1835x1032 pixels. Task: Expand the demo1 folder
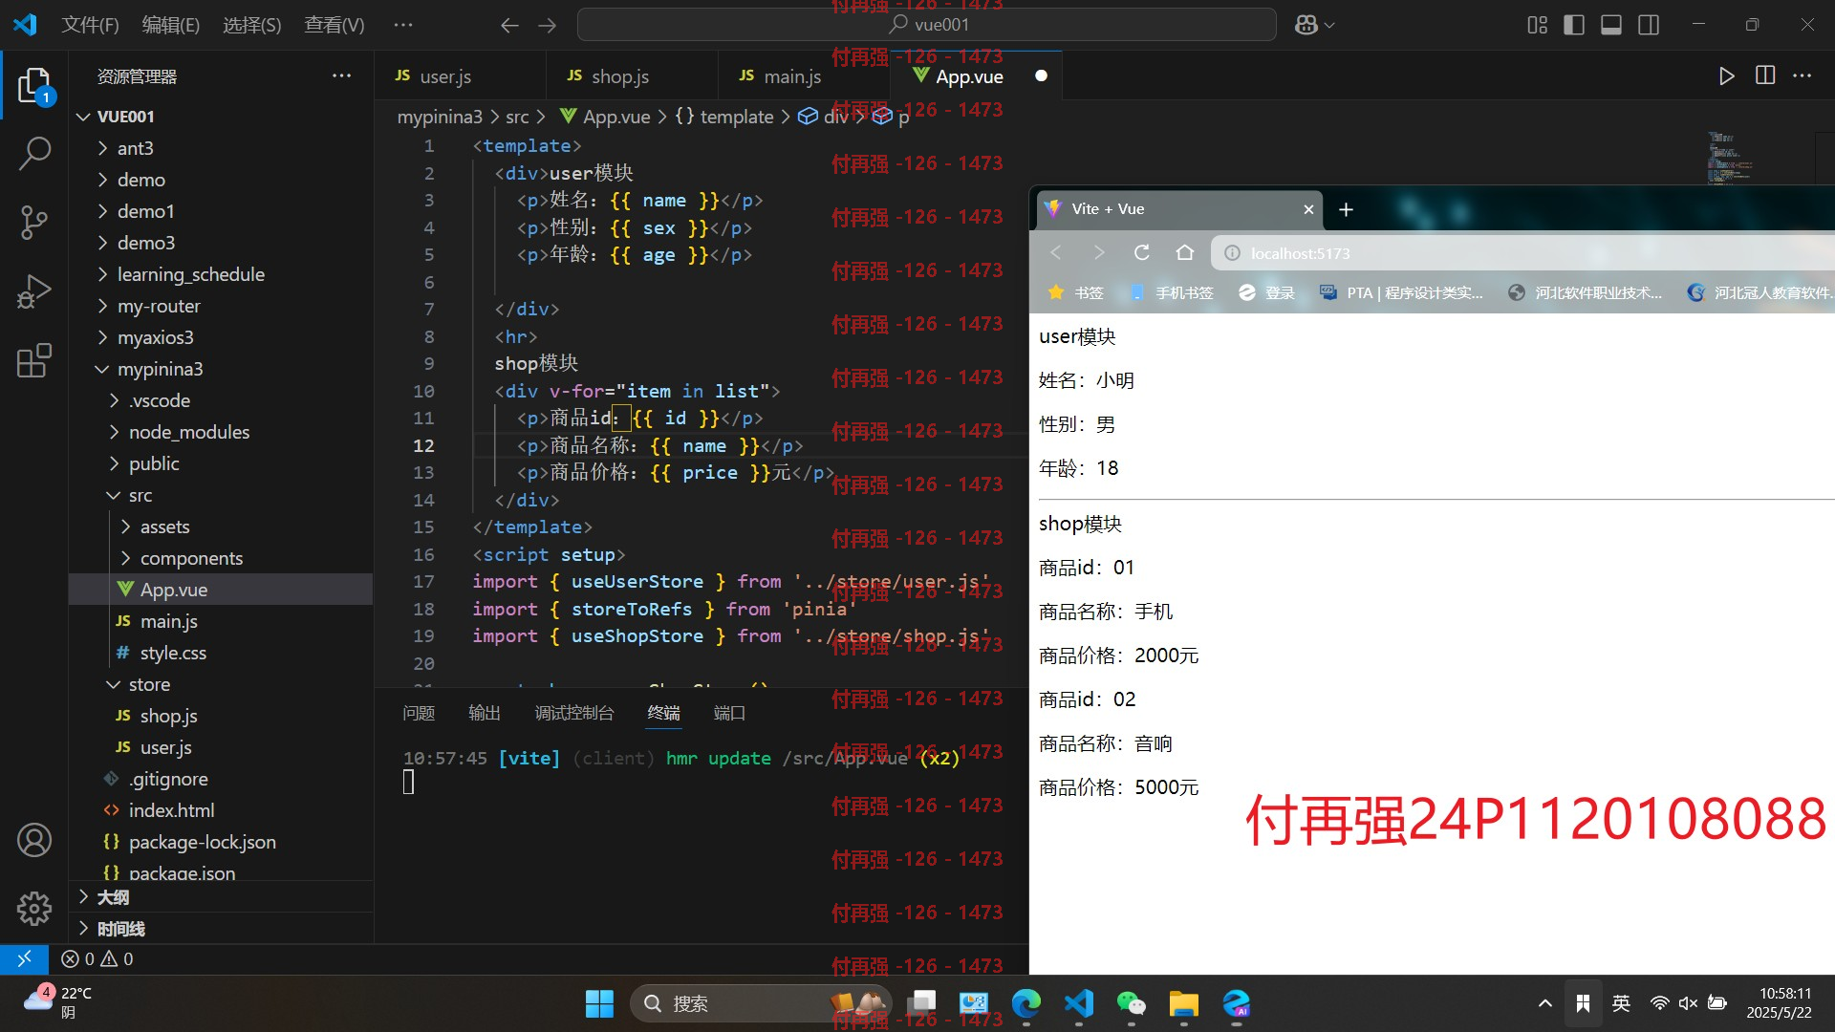point(145,211)
